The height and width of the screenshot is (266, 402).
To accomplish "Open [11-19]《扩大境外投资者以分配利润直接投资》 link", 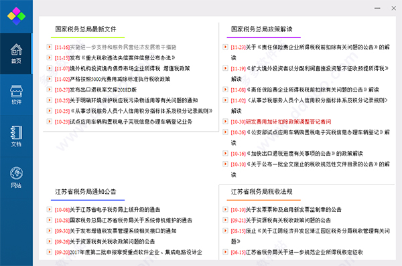I will (x=310, y=74).
